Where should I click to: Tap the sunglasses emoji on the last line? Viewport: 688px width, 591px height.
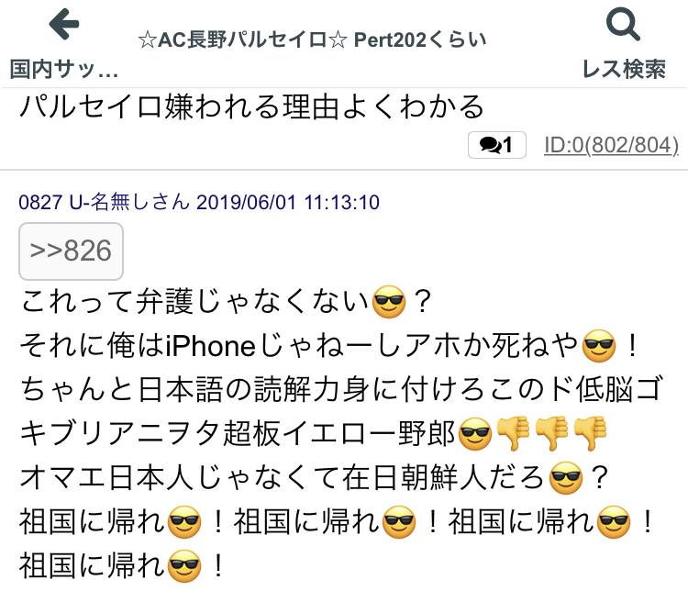[x=184, y=566]
